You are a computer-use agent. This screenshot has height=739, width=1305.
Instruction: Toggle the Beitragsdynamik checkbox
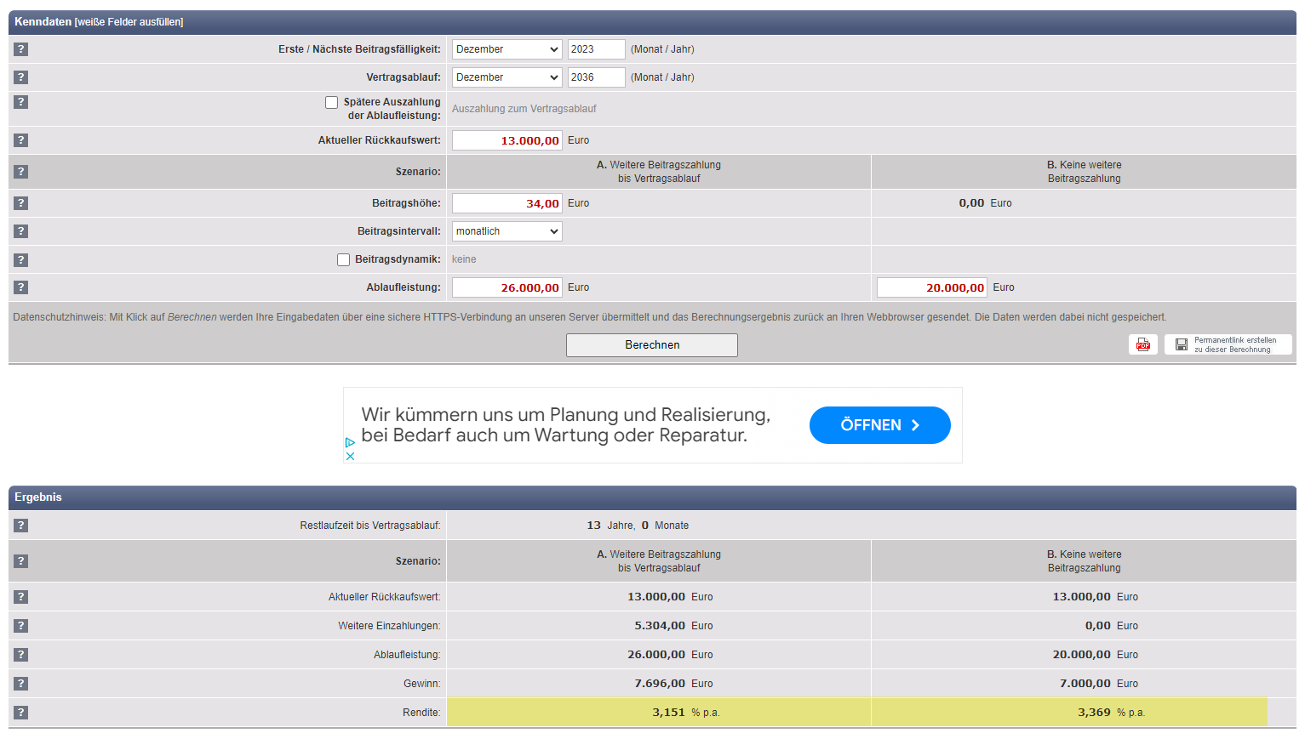click(x=344, y=260)
